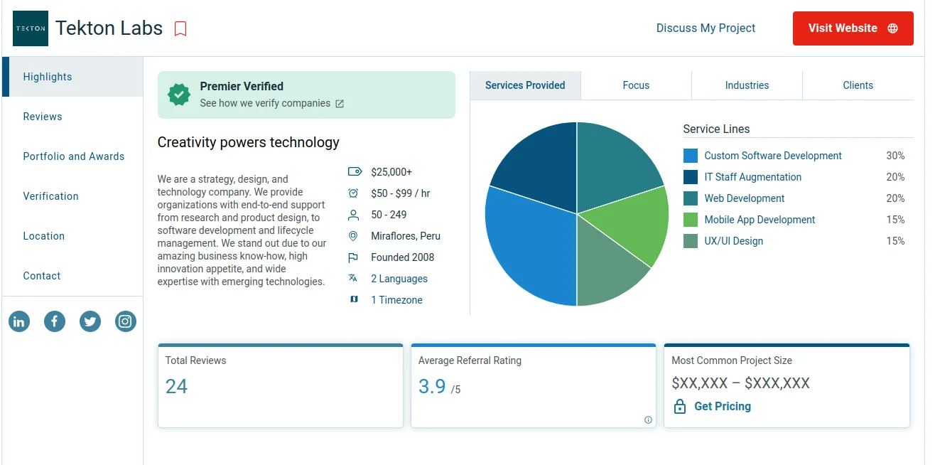Screen dimensions: 935x465
Task: Click the 30% value for Custom Software Development
Action: click(x=895, y=156)
